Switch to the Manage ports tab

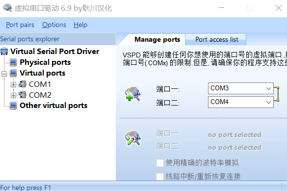point(157,40)
